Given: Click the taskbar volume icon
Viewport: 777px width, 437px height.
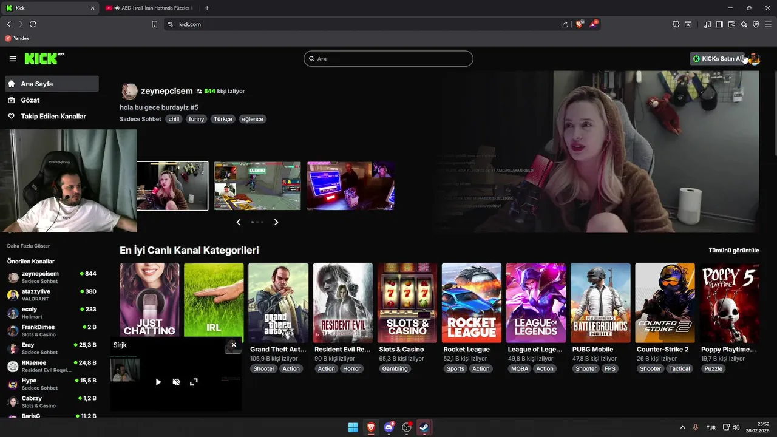Looking at the screenshot, I should [736, 427].
